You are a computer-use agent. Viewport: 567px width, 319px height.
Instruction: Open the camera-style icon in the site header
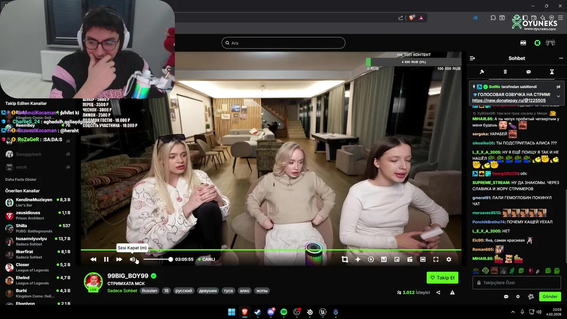pyautogui.click(x=523, y=43)
